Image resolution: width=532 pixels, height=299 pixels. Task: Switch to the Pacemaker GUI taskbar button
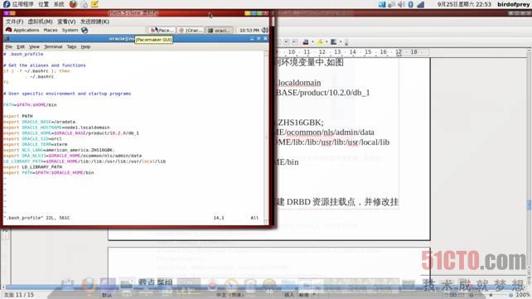162,30
